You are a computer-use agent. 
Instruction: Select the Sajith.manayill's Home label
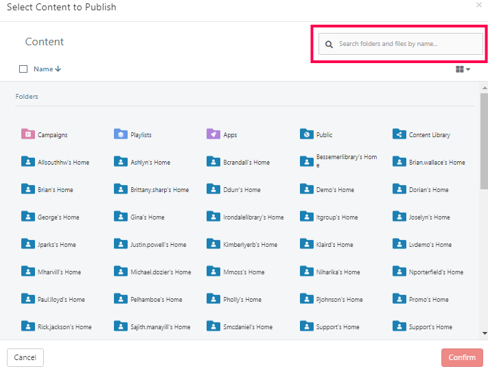point(161,326)
